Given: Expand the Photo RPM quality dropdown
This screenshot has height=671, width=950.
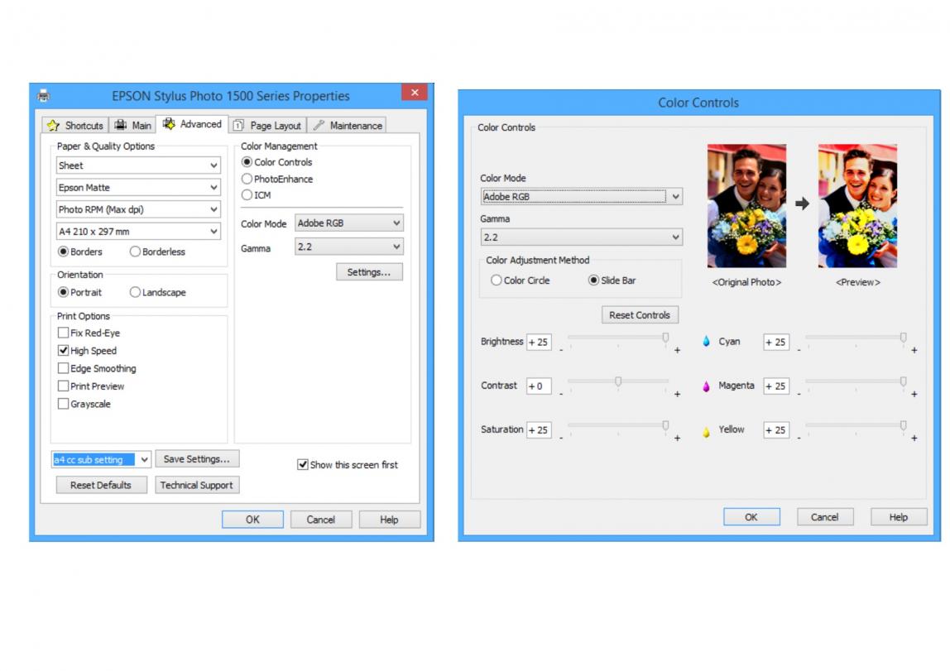Looking at the screenshot, I should pos(138,209).
